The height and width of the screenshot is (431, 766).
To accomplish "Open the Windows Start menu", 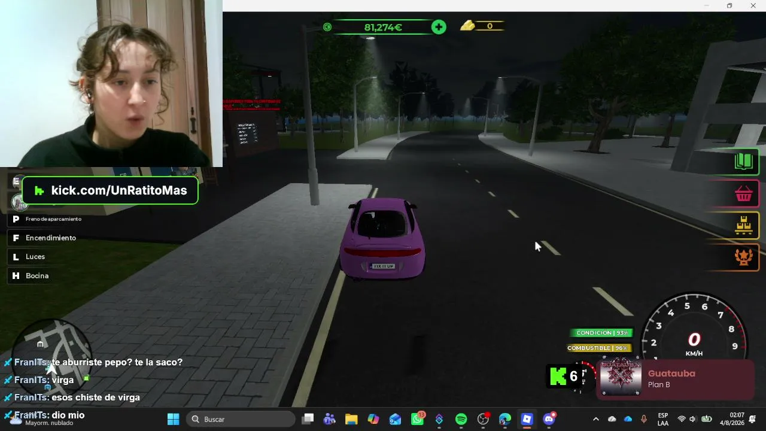I will click(x=173, y=419).
